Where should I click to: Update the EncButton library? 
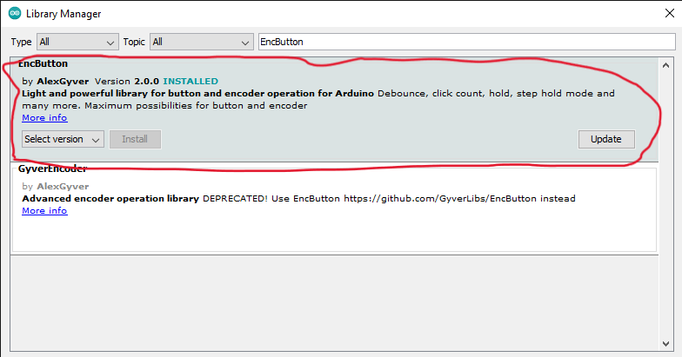605,139
